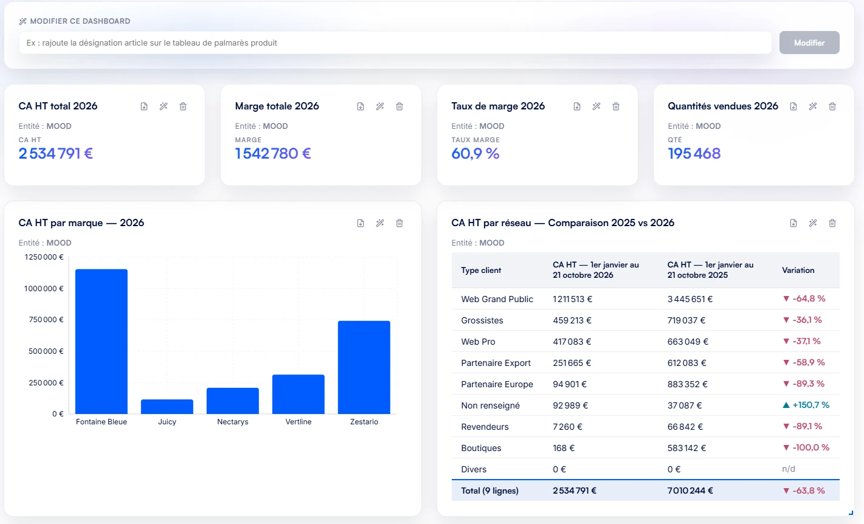864x524 pixels.
Task: Export the CA HT par réseau comparison table
Action: point(793,223)
